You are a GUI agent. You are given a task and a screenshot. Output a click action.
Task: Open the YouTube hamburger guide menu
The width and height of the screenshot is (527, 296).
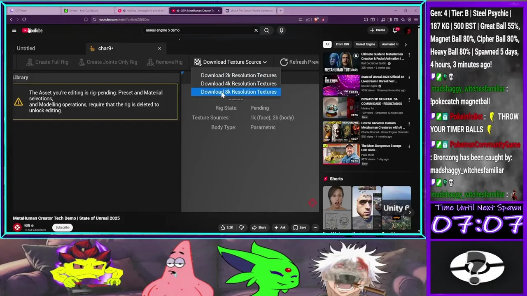tap(14, 30)
